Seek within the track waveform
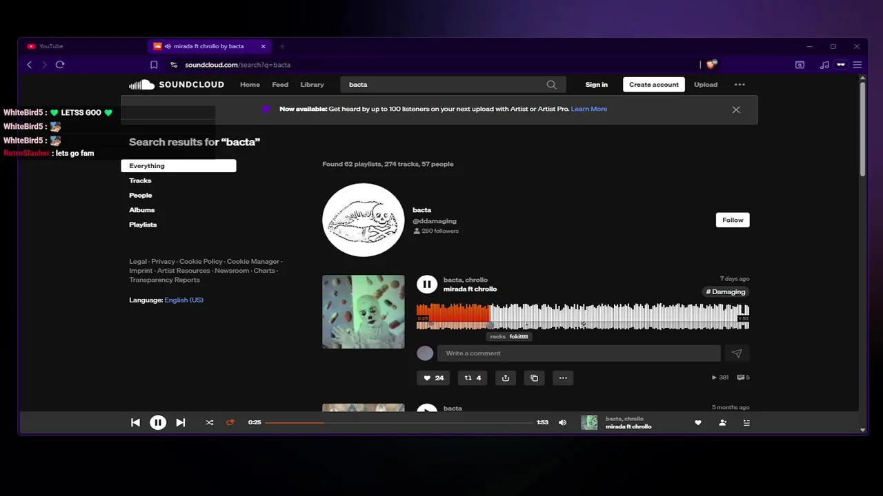 [x=583, y=317]
